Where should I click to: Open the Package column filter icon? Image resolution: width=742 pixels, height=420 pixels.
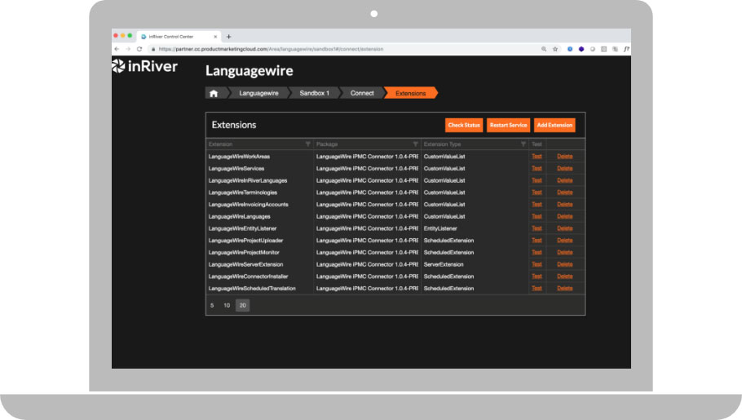[415, 144]
